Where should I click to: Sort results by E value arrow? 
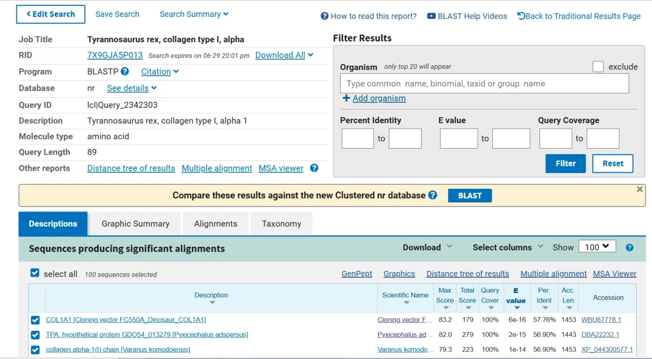tap(516, 308)
